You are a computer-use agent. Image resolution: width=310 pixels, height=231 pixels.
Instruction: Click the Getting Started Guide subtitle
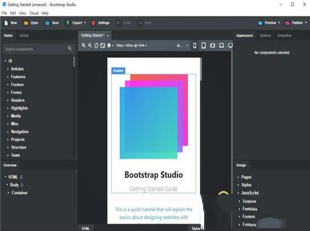tap(153, 189)
